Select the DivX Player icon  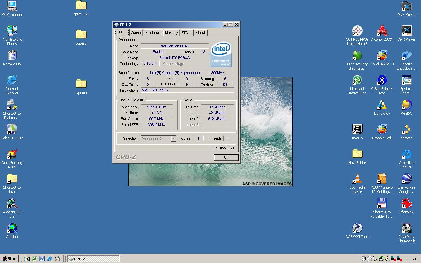point(407,33)
